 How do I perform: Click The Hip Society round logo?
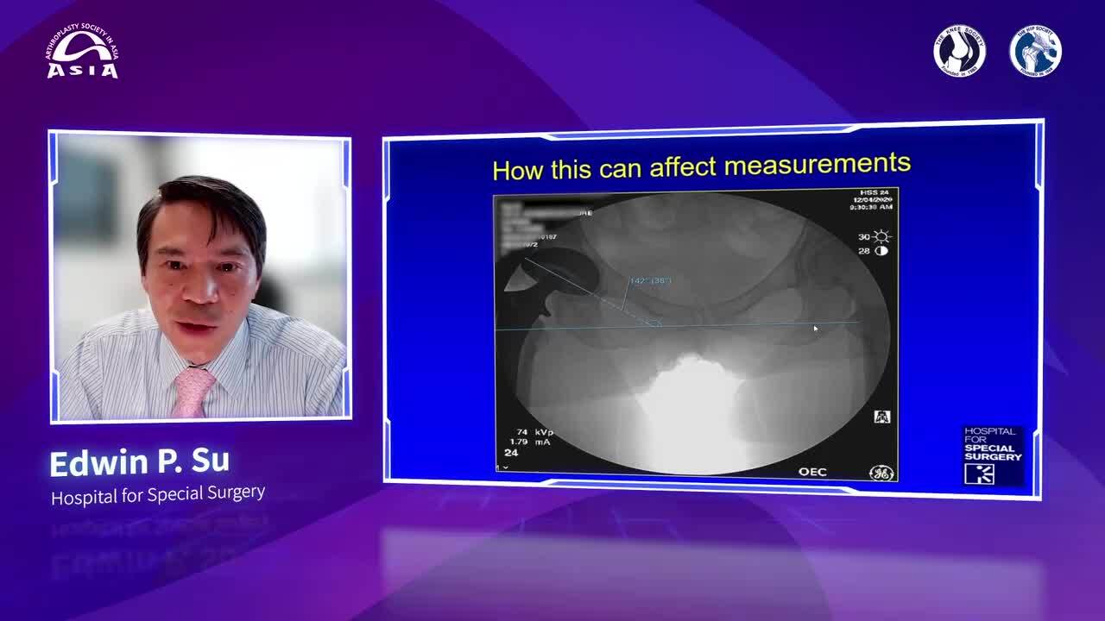(1035, 50)
